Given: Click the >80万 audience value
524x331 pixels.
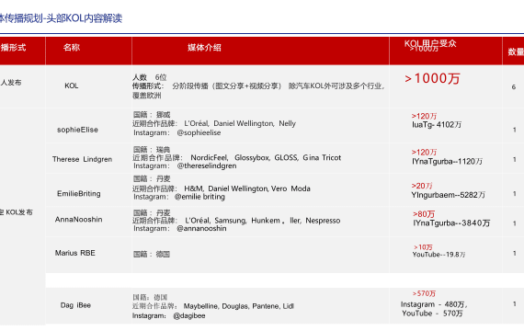Looking at the screenshot, I should 424,214.
